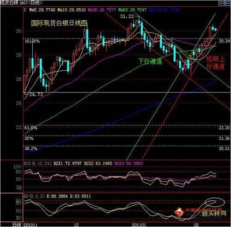Select the MA10 moving average label
Image resolution: width=231 pixels, height=227 pixels.
[x=72, y=10]
